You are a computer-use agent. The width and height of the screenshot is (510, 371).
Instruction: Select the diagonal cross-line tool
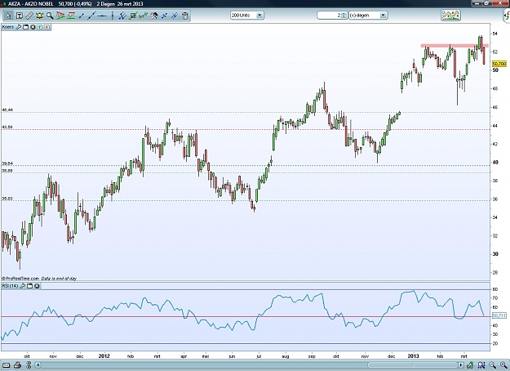point(175,16)
